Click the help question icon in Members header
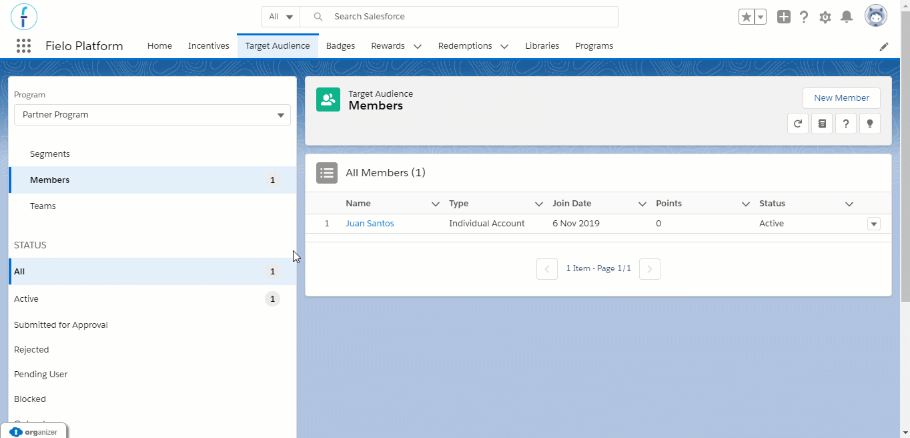 coord(846,124)
